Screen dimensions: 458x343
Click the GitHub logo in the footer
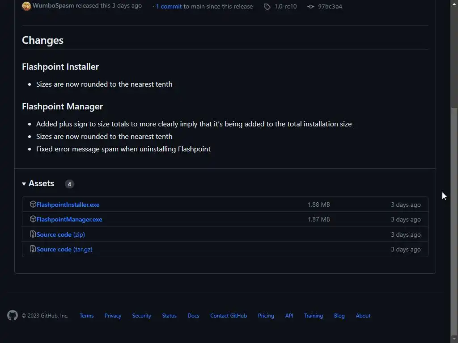13,316
